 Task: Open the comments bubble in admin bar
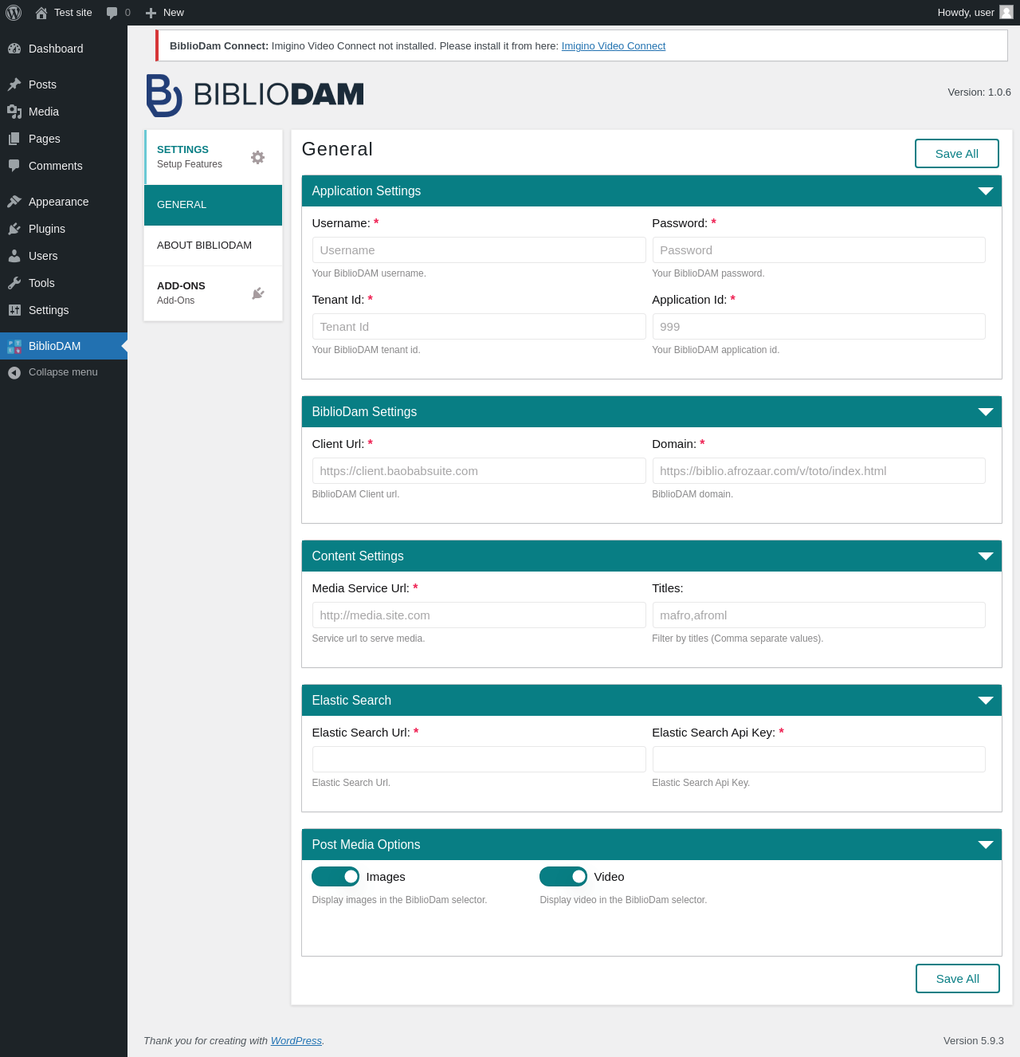point(112,13)
